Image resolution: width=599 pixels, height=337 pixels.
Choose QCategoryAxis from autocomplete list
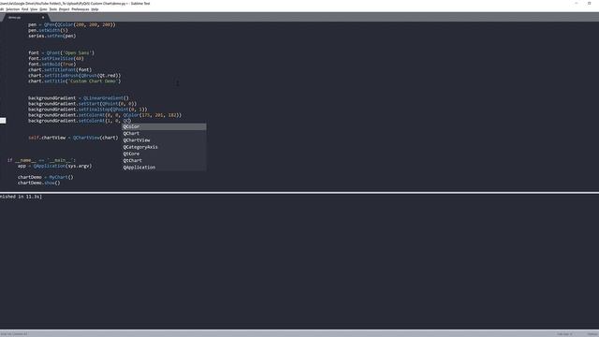(x=164, y=147)
